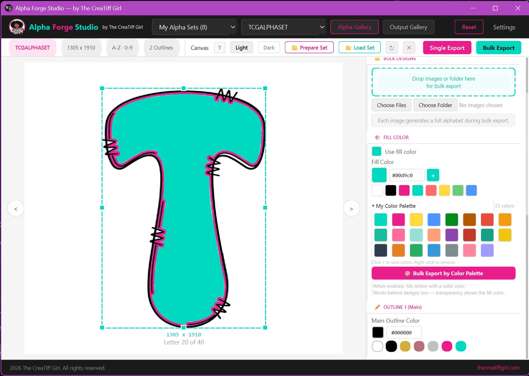529x376 pixels.
Task: Open the My Alpha Sets dropdown
Action: (194, 27)
